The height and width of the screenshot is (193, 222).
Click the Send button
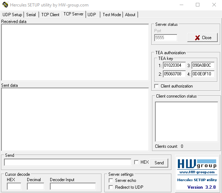pos(159,163)
